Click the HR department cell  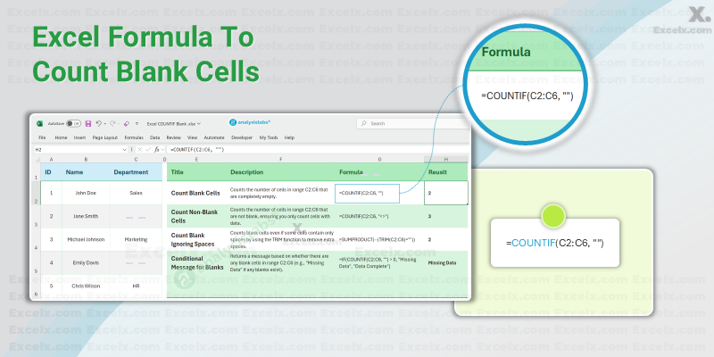pos(136,286)
